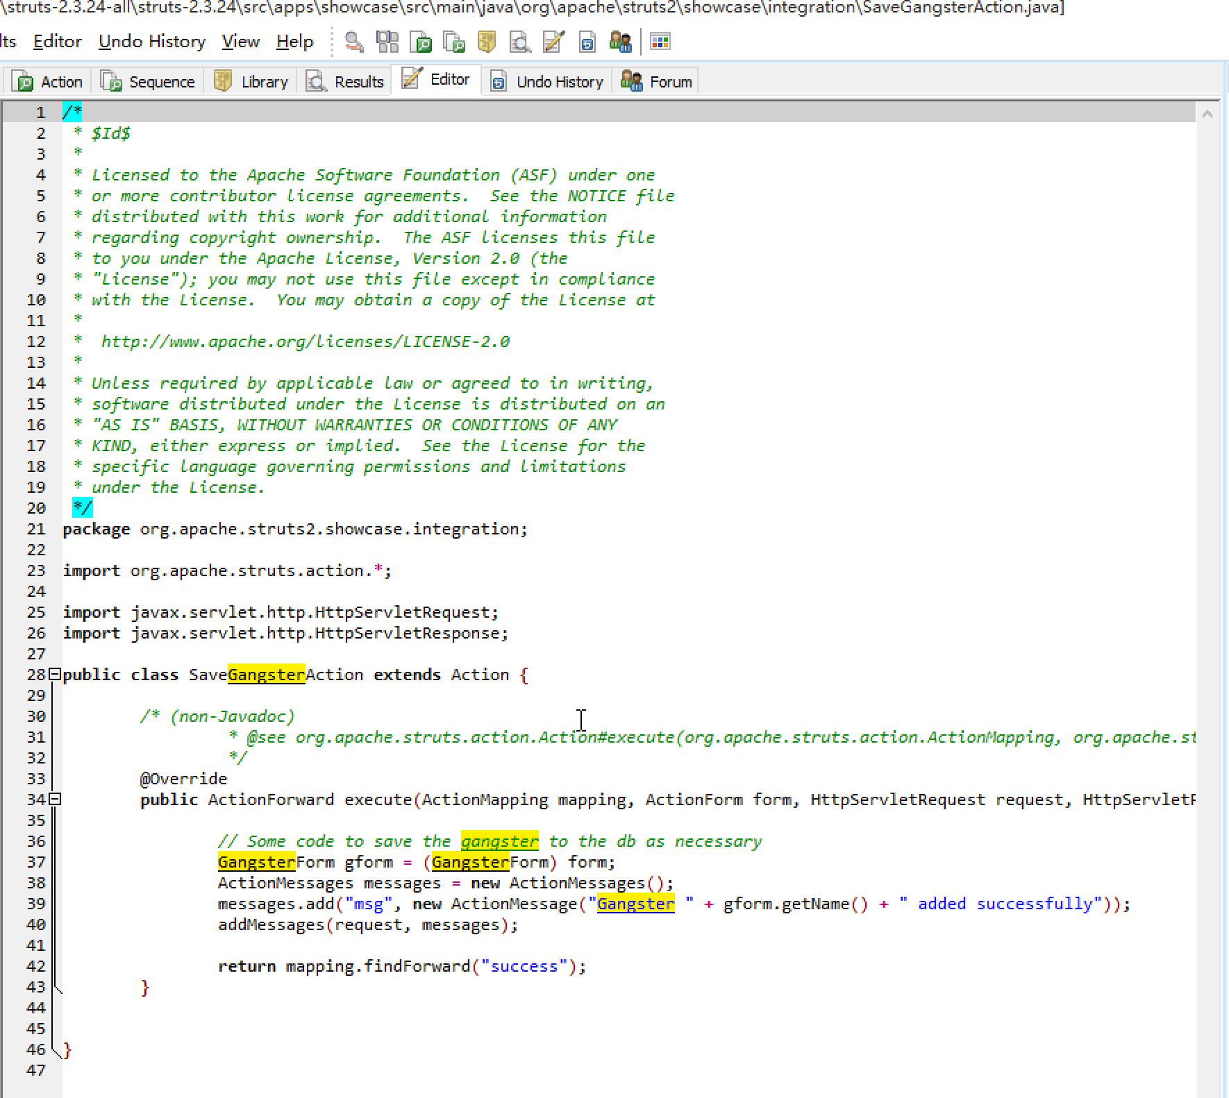Click the license URL on line 12
Viewport: 1229px width, 1098px height.
306,341
